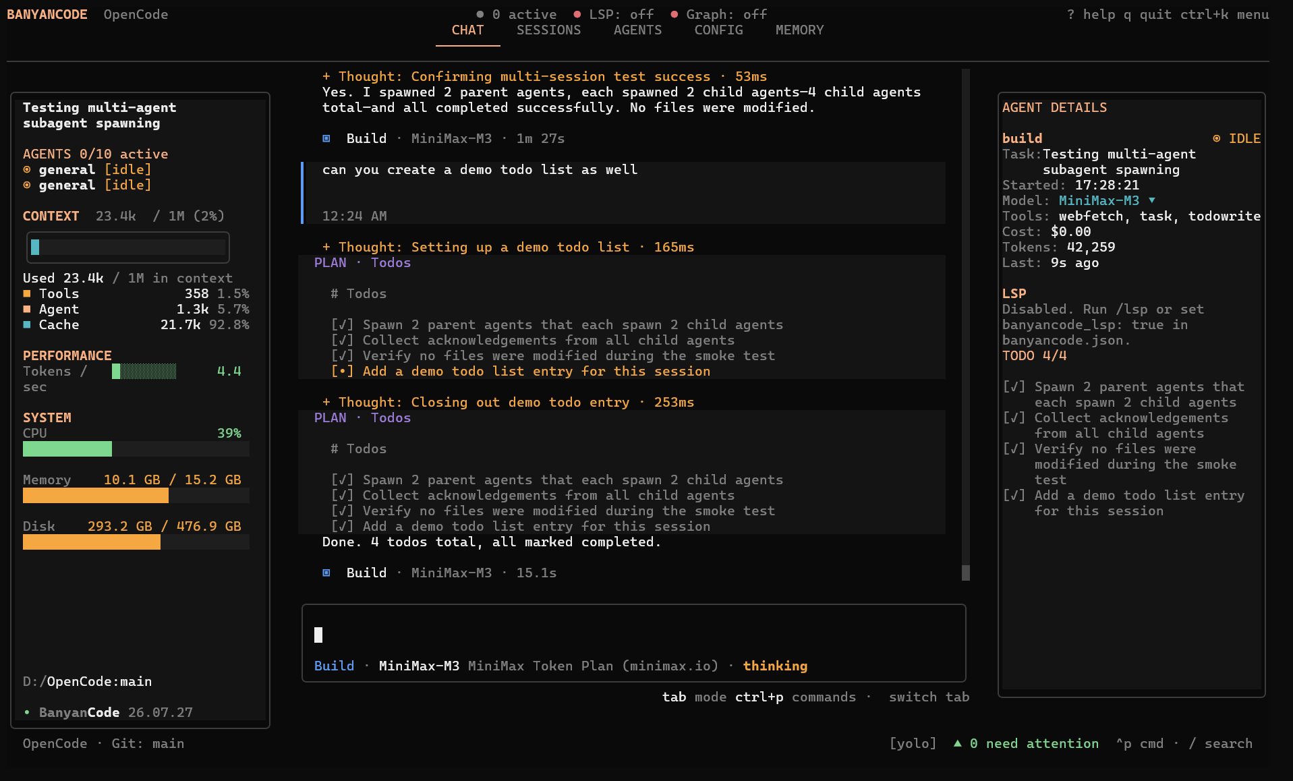Click the TODO 4/4 heading
Viewport: 1293px width, 781px height.
coord(1034,355)
